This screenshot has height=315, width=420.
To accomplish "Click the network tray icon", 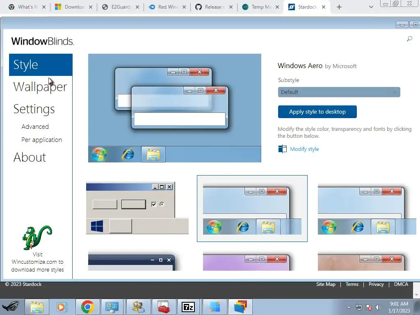I will (x=358, y=307).
